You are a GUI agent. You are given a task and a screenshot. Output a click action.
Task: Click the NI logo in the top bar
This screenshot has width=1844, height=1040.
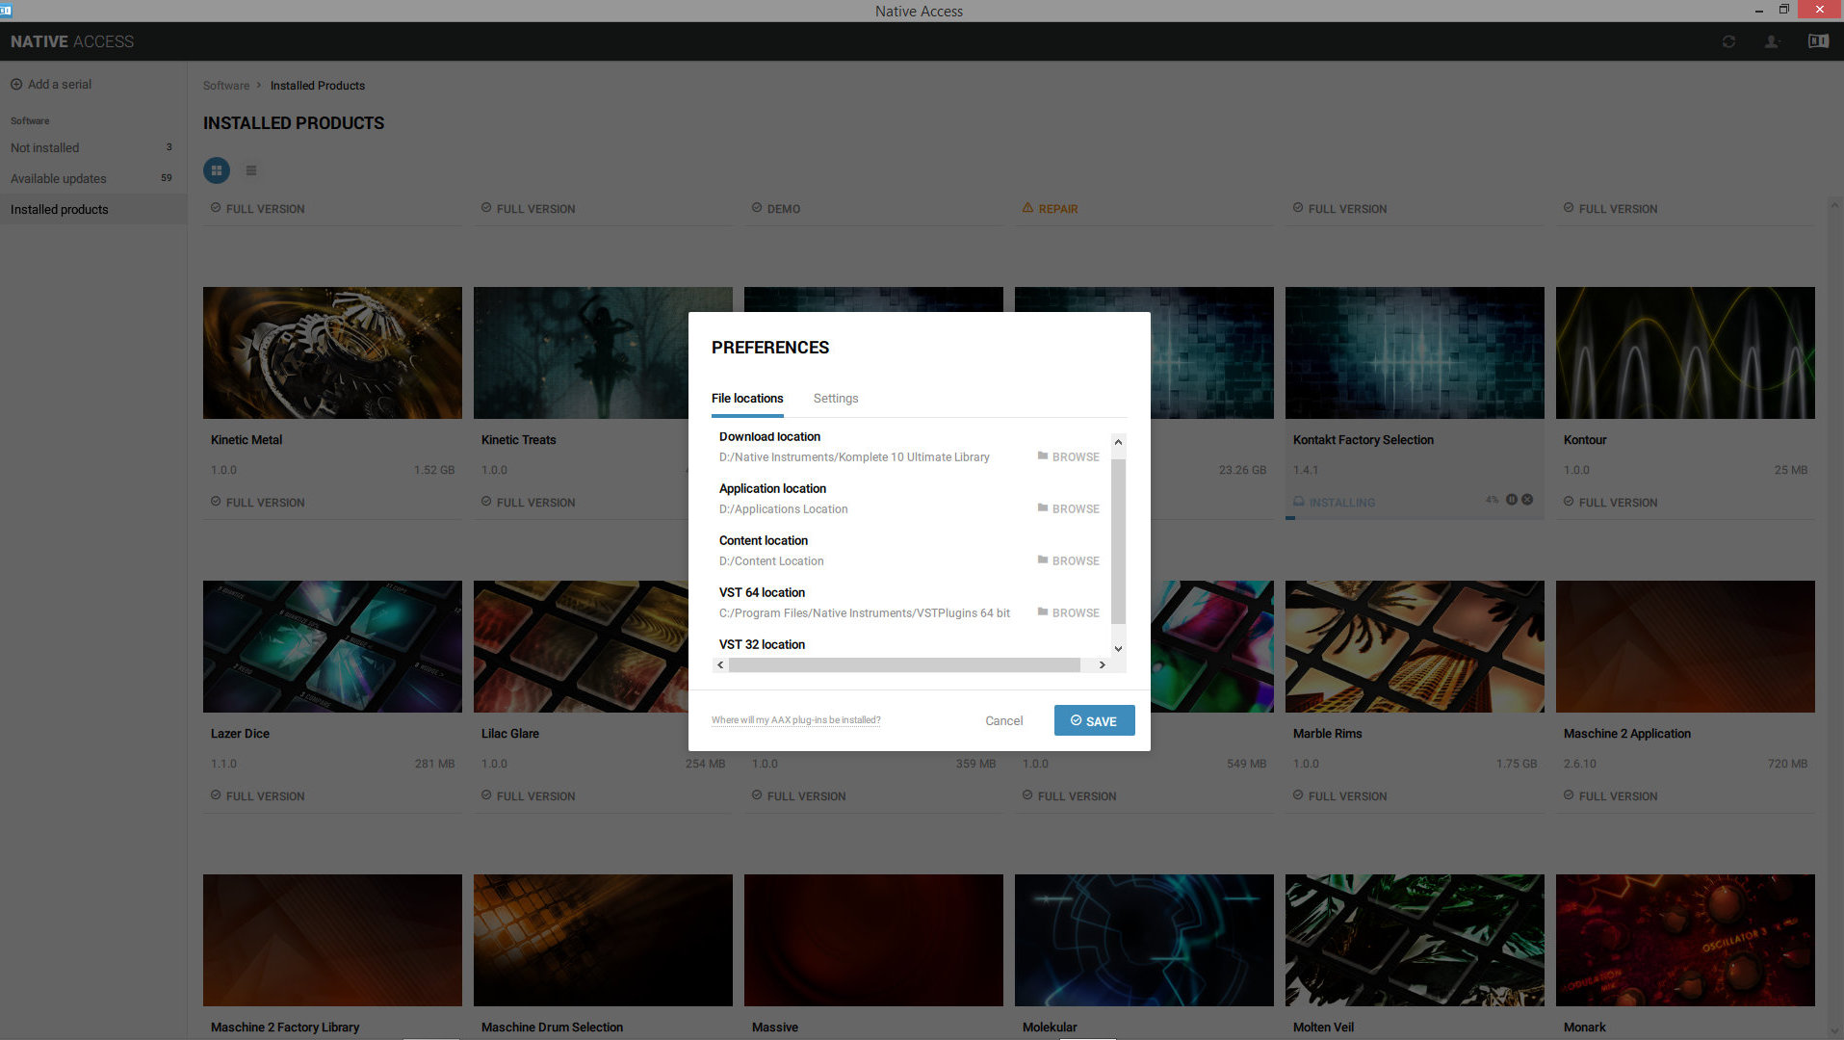coord(1818,41)
